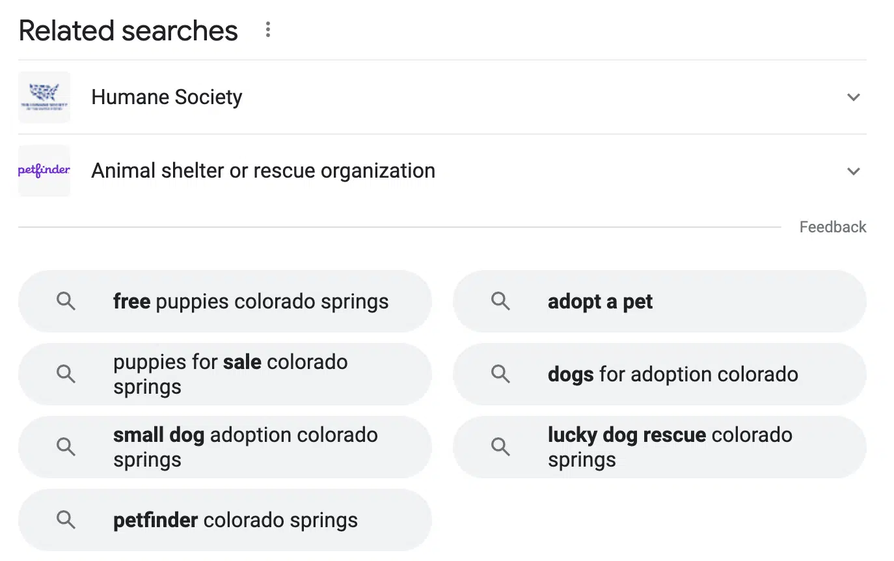Open lucky dog rescue colorado springs search

pyautogui.click(x=670, y=447)
